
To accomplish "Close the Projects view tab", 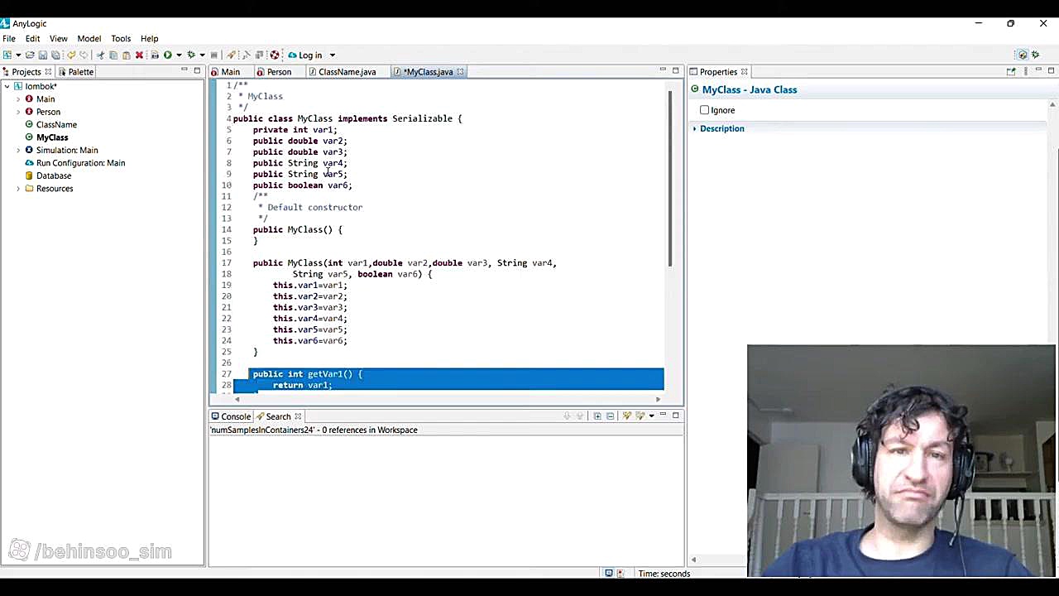I will tap(48, 72).
